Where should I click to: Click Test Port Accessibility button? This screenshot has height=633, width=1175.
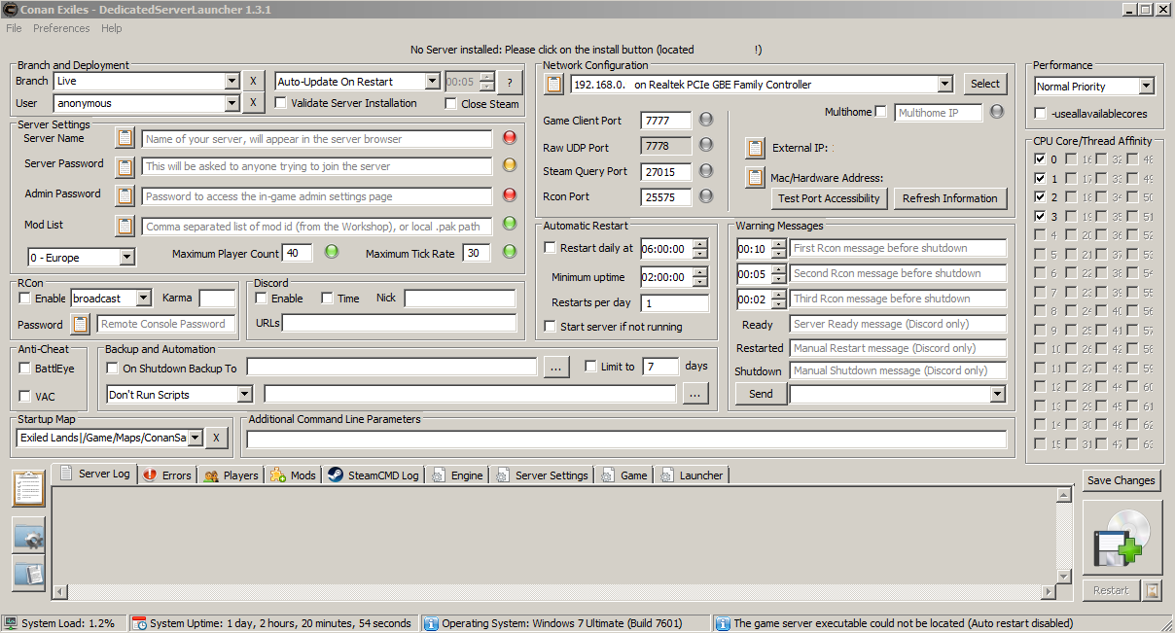829,198
